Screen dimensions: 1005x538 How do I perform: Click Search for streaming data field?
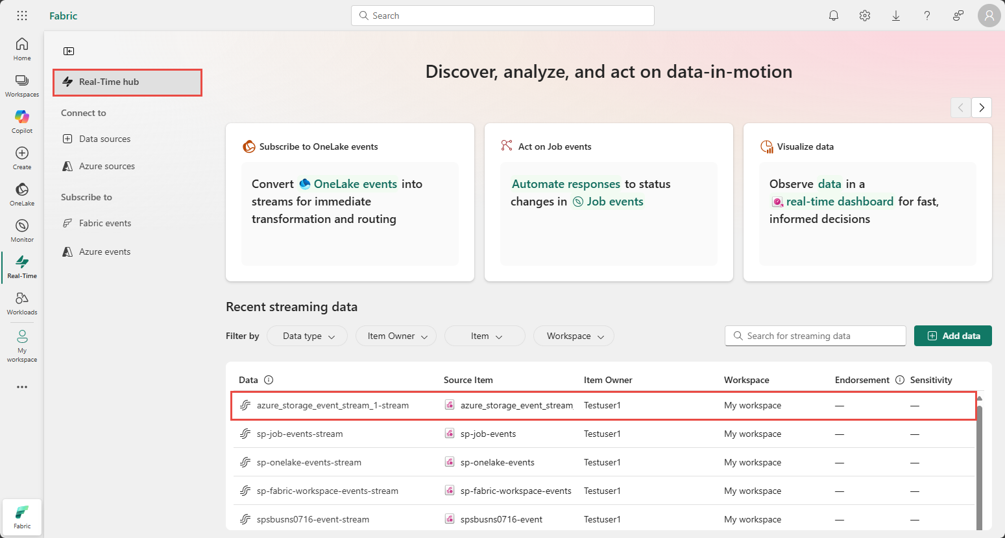[x=816, y=336]
